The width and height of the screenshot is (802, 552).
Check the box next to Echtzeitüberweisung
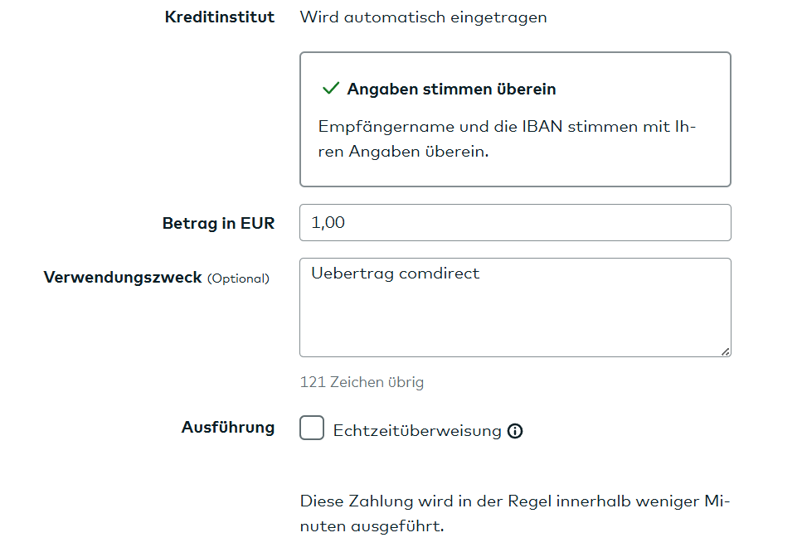(x=311, y=429)
